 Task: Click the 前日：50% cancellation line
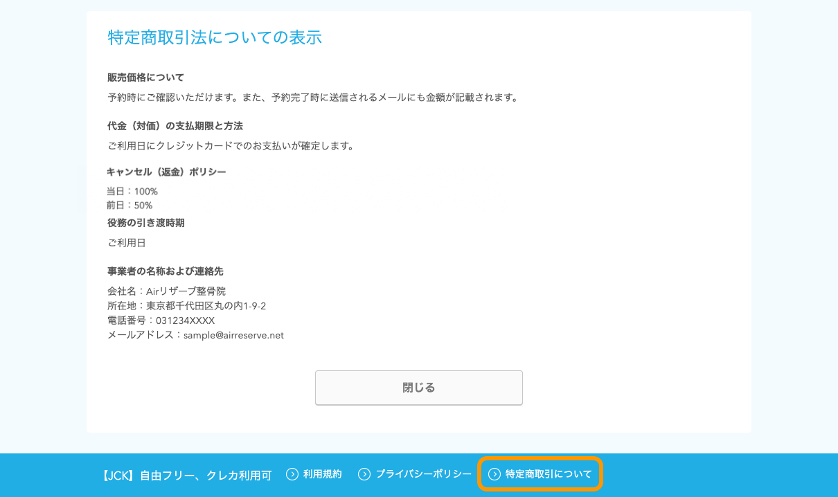[130, 206]
